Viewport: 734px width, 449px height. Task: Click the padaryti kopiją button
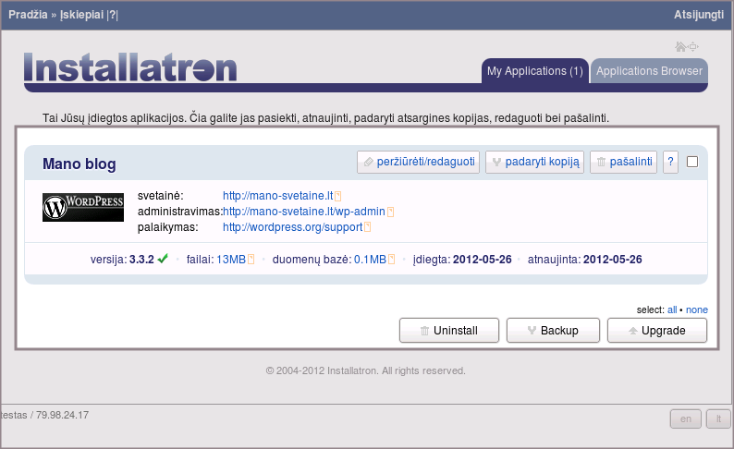[x=535, y=163]
